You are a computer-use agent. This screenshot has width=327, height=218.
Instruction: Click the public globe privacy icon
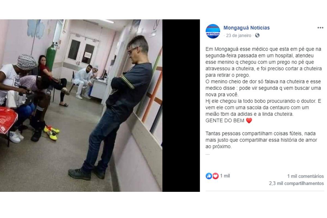[x=257, y=35]
